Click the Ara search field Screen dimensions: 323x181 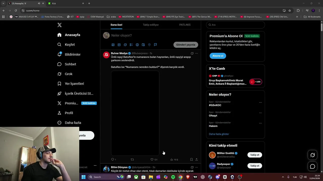coord(235,25)
